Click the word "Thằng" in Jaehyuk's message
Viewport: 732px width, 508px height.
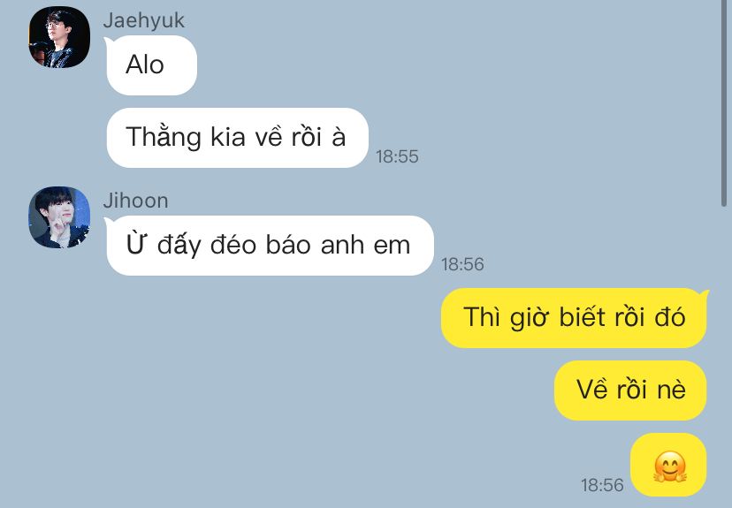coord(164,138)
